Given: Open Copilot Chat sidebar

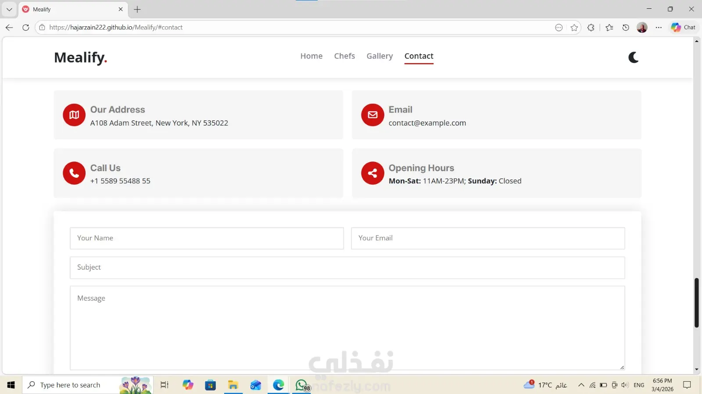Looking at the screenshot, I should coord(683,27).
